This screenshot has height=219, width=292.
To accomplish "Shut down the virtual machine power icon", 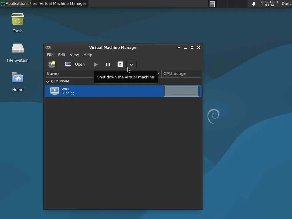I will point(120,64).
